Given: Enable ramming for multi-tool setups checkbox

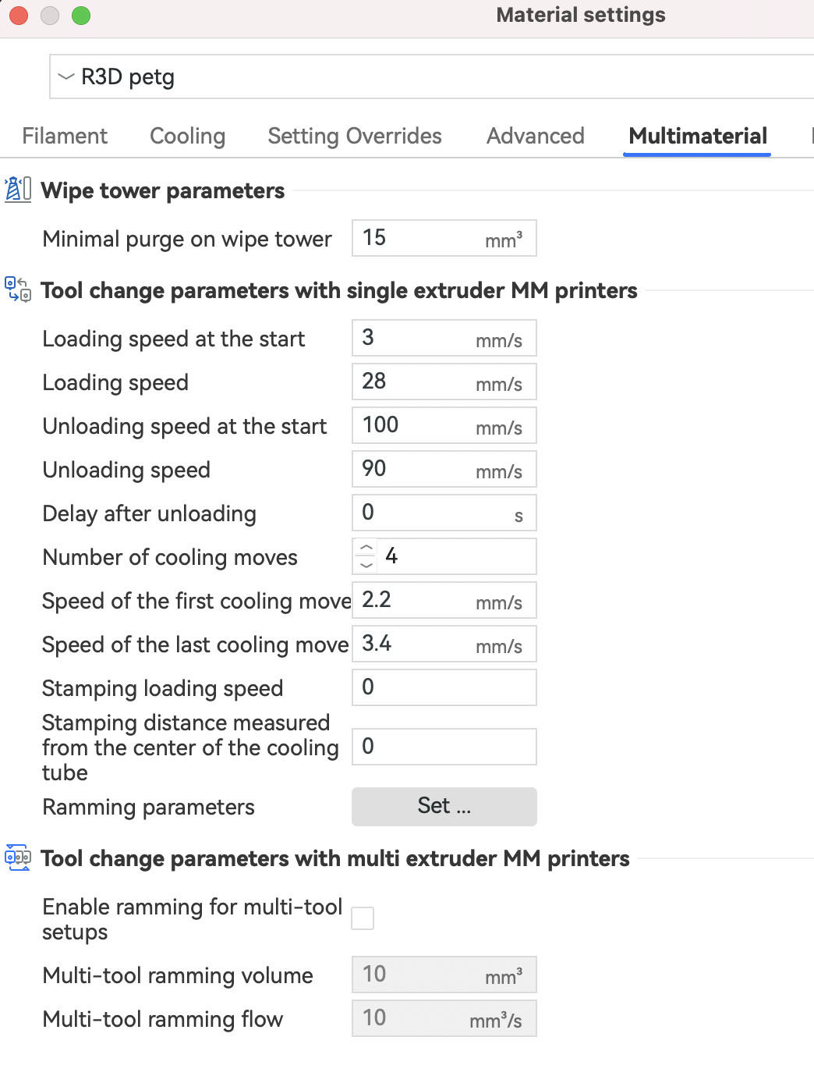Looking at the screenshot, I should 363,918.
